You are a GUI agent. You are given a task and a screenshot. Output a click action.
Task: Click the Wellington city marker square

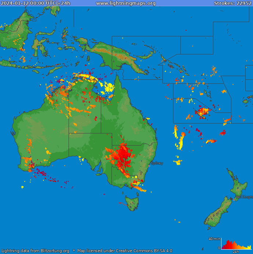[234, 200]
